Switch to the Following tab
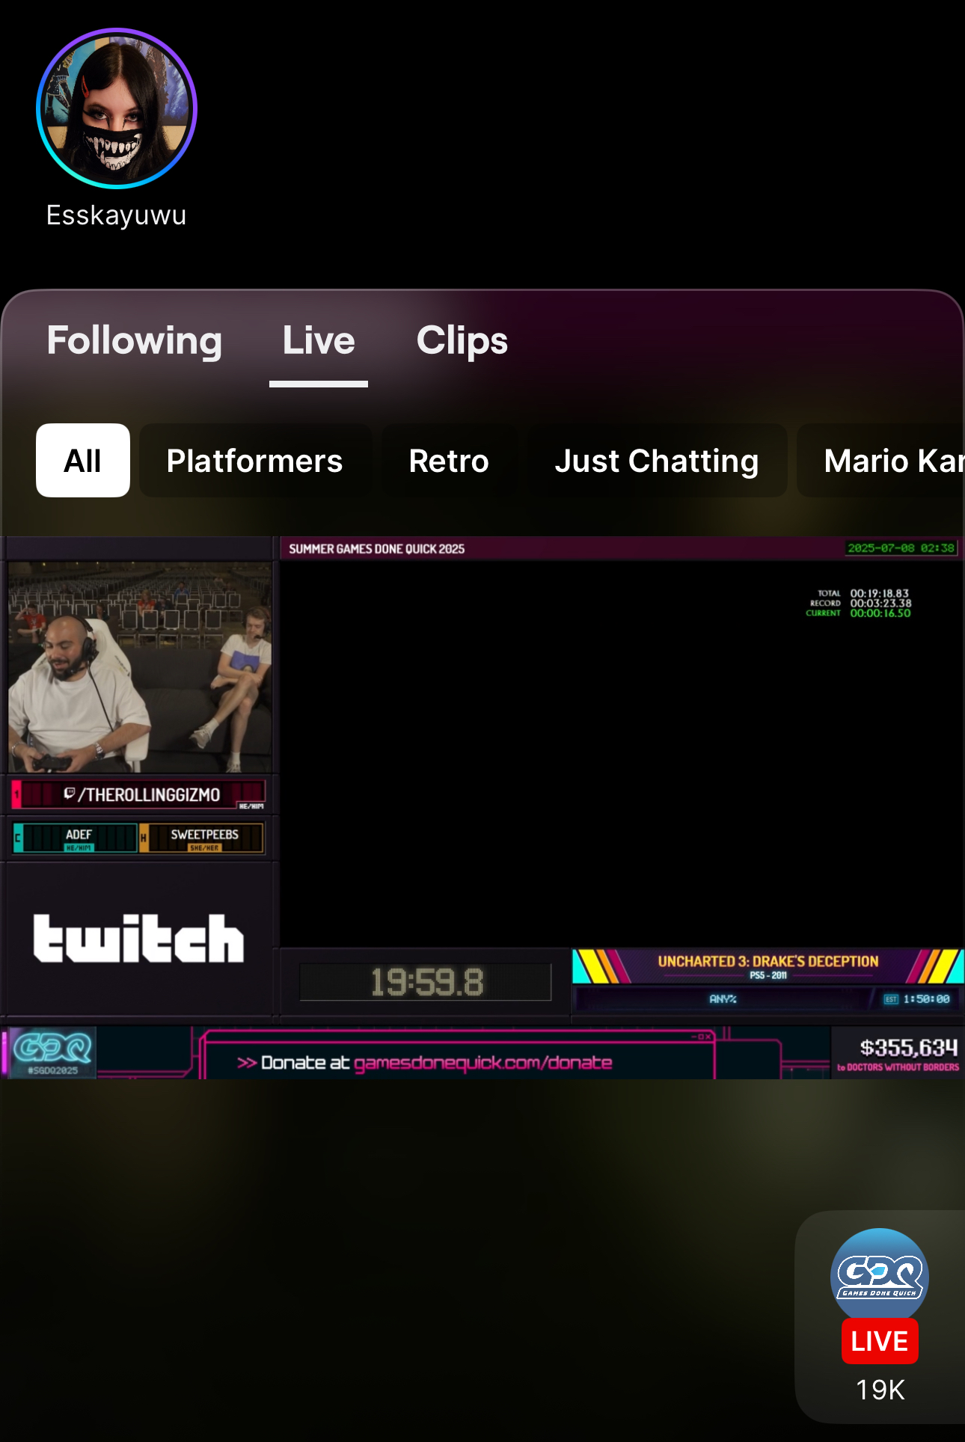 coord(135,340)
